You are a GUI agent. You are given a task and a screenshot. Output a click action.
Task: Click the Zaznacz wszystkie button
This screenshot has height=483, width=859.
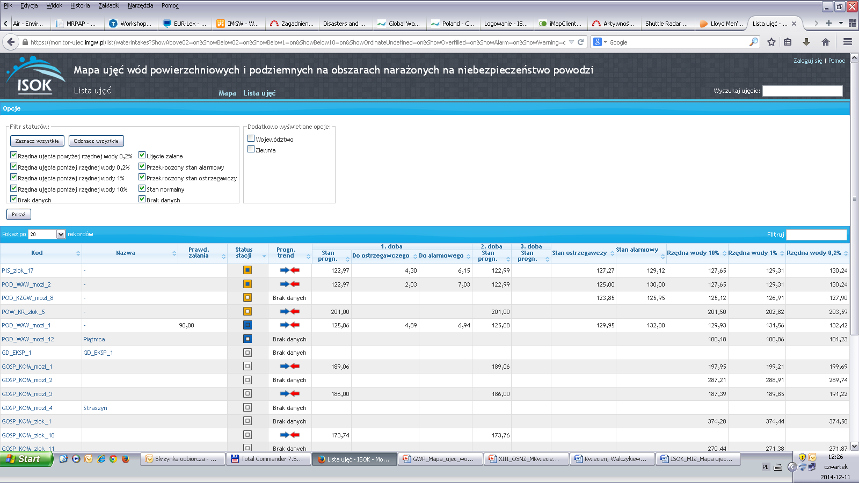tap(37, 141)
